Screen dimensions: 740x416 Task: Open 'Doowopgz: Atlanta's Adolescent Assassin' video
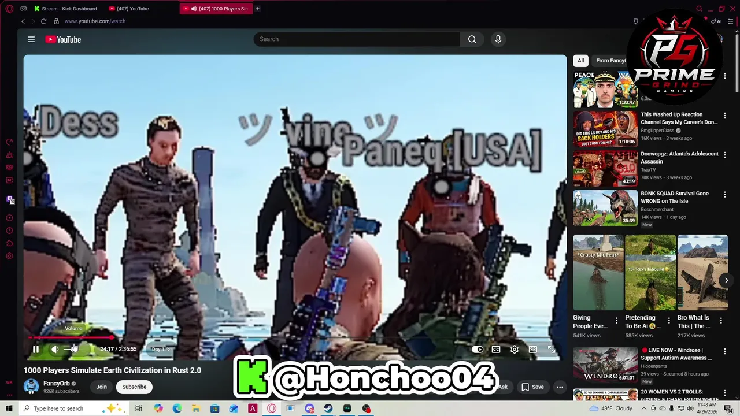coord(679,158)
